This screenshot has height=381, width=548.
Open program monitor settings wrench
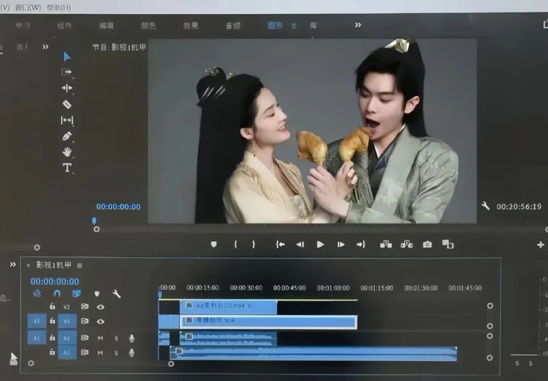pyautogui.click(x=486, y=206)
